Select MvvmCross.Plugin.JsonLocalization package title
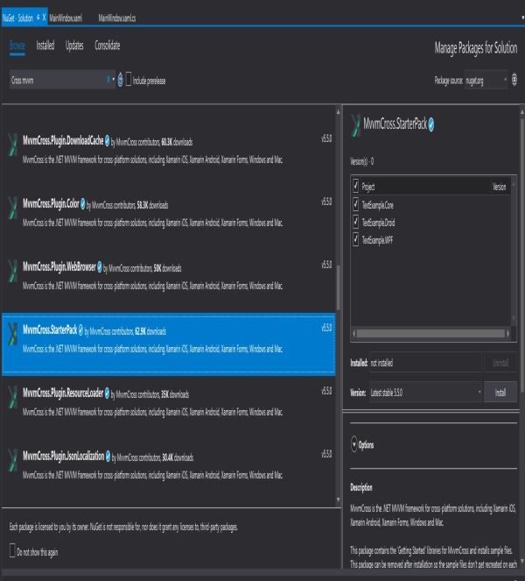Screen dimensions: 525x581 point(63,457)
